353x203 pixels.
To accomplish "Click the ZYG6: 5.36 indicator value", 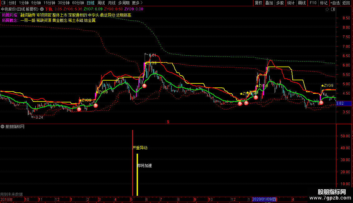I will point(73,9).
